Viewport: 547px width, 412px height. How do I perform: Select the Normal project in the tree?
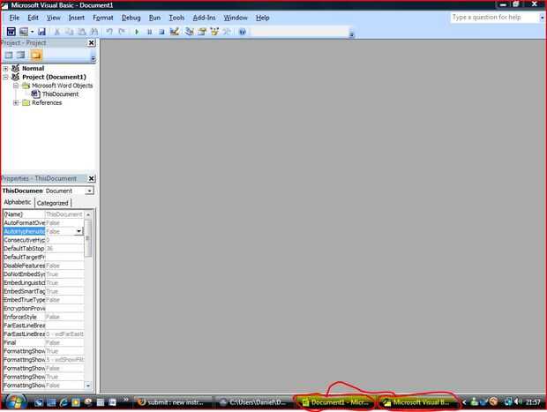(x=34, y=69)
